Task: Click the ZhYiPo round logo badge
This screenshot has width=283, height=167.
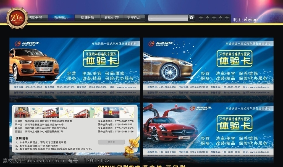Action: click(x=17, y=18)
